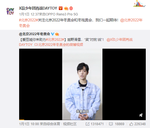Open the 北京2022年冬奥会的微博视频 video link
Screen dimensions: 150x128
pos(59,45)
